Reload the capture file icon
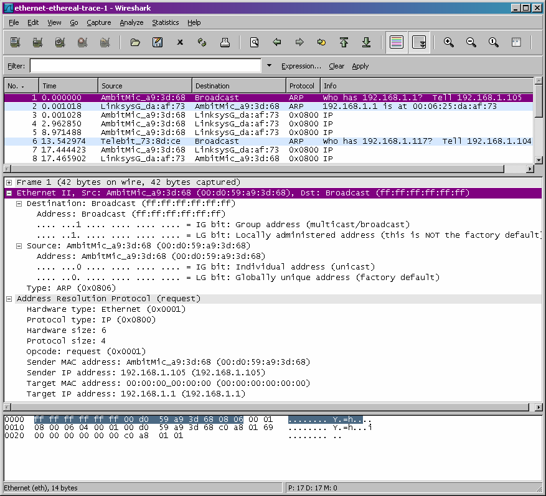 point(202,42)
